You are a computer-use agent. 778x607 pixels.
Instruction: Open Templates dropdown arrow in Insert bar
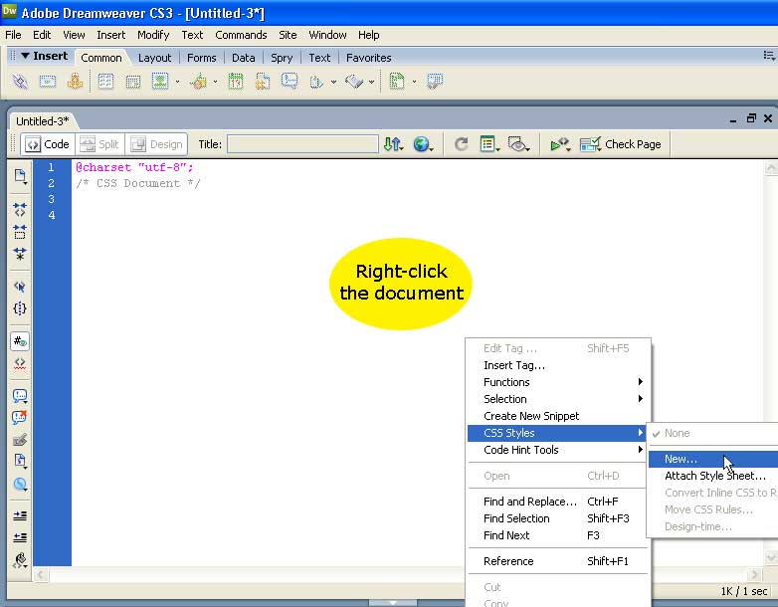(x=414, y=82)
